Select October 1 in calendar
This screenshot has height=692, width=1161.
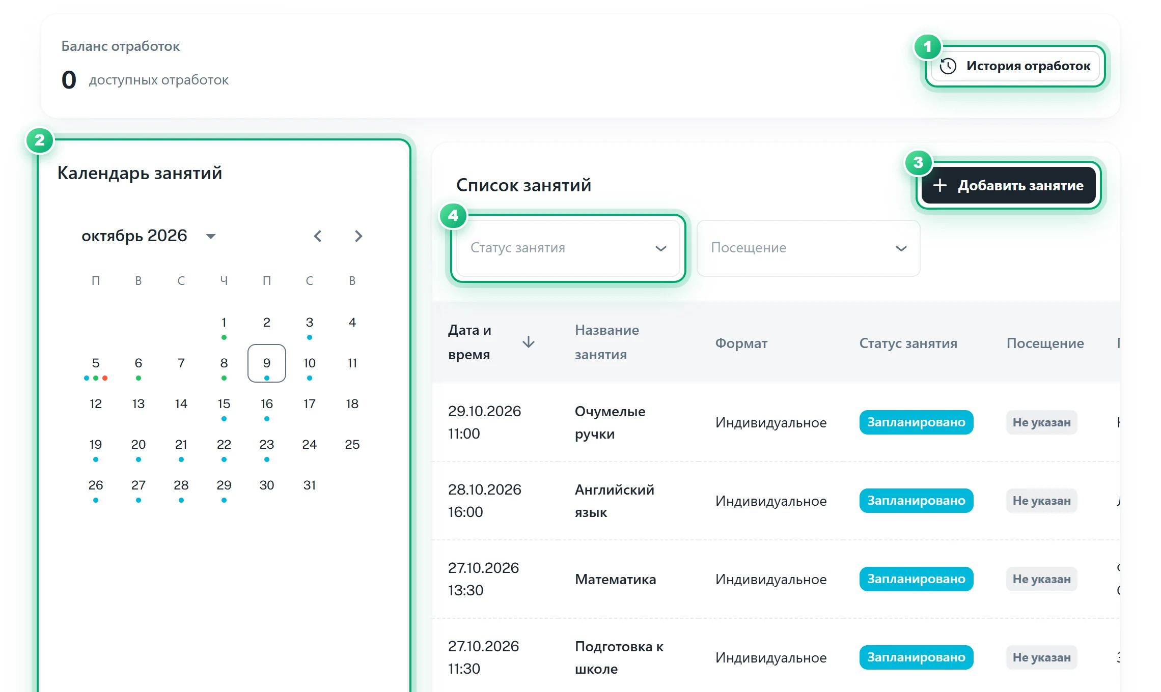pyautogui.click(x=224, y=323)
